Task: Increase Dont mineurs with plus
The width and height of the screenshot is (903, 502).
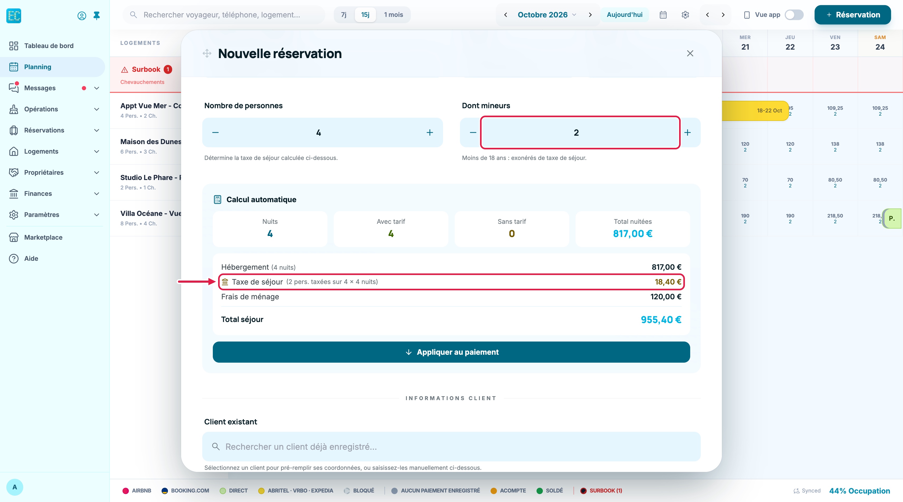Action: pyautogui.click(x=688, y=132)
